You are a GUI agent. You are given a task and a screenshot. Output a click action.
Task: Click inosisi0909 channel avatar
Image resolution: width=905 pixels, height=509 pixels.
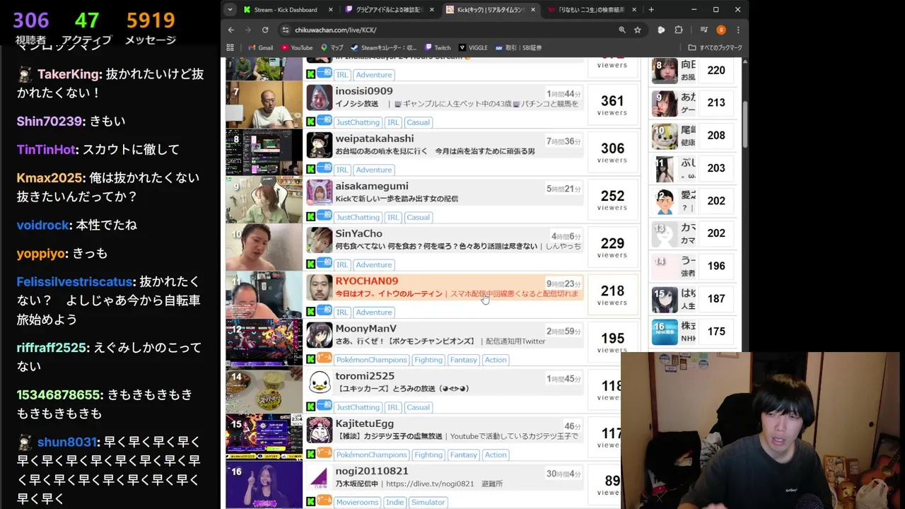pos(320,98)
